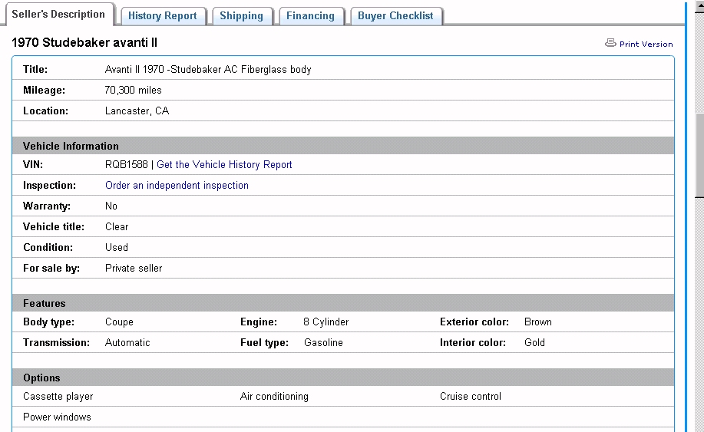
Task: Click the Options section header
Action: [x=41, y=378]
